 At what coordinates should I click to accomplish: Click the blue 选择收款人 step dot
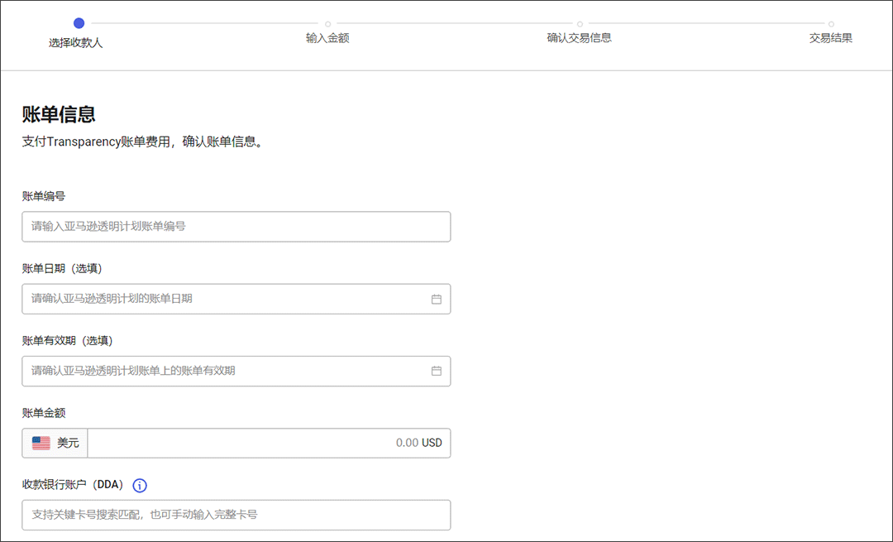point(79,23)
